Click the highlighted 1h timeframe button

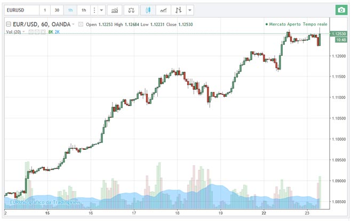point(70,10)
